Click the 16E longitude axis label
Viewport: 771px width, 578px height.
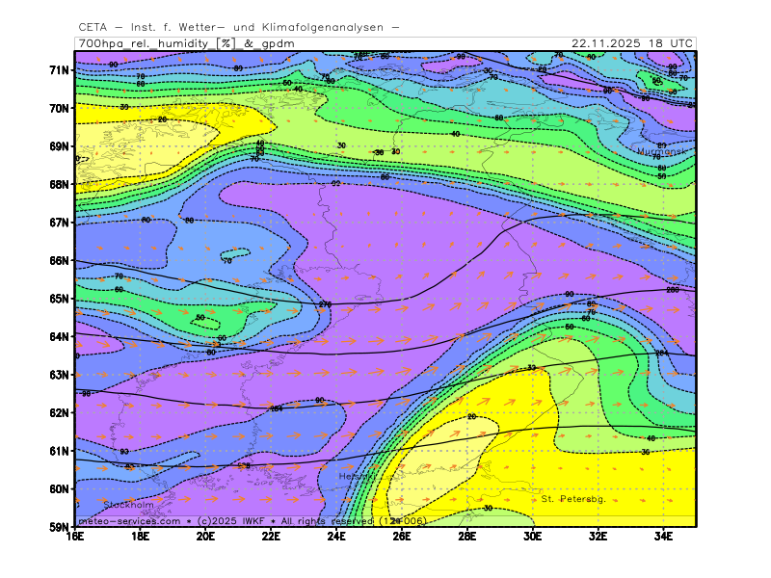point(76,537)
